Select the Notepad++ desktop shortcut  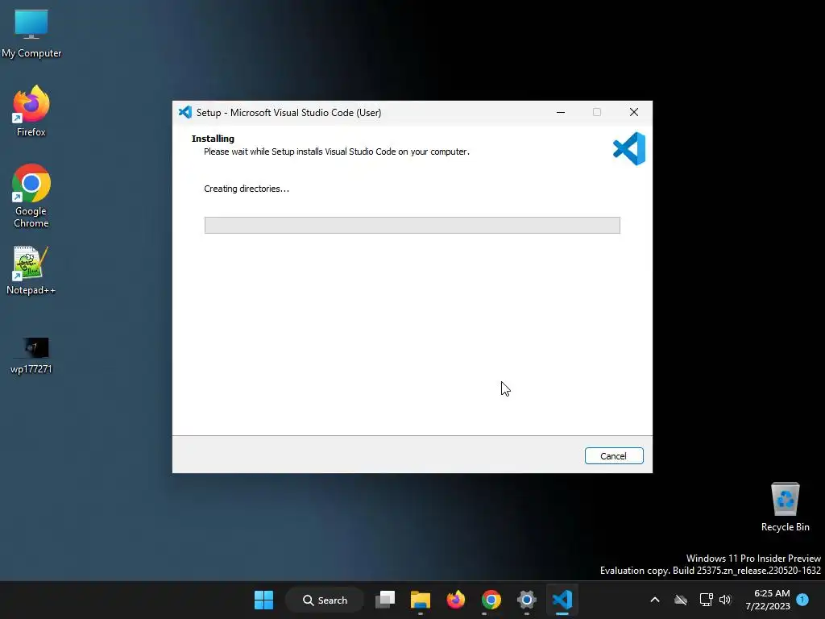(x=31, y=271)
